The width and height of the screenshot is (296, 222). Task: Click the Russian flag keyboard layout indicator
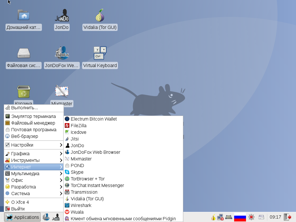tap(240, 217)
